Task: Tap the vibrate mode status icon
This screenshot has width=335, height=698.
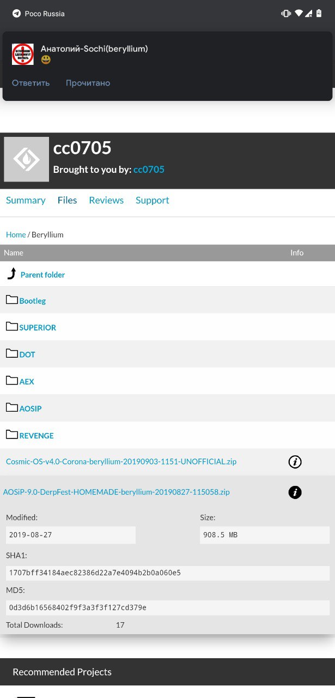Action: click(x=286, y=14)
